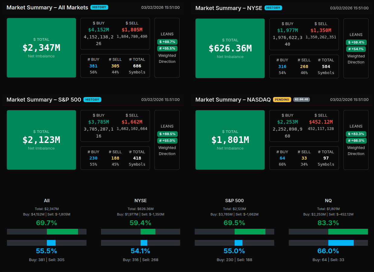Click the blue 55.0% bar under S&P 500
Image resolution: width=374 pixels, height=272 pixels.
(x=238, y=243)
